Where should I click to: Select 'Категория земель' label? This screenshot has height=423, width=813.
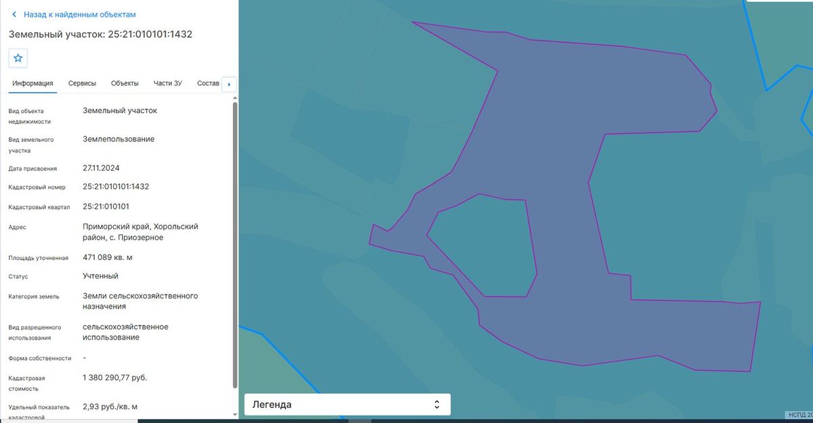[34, 296]
